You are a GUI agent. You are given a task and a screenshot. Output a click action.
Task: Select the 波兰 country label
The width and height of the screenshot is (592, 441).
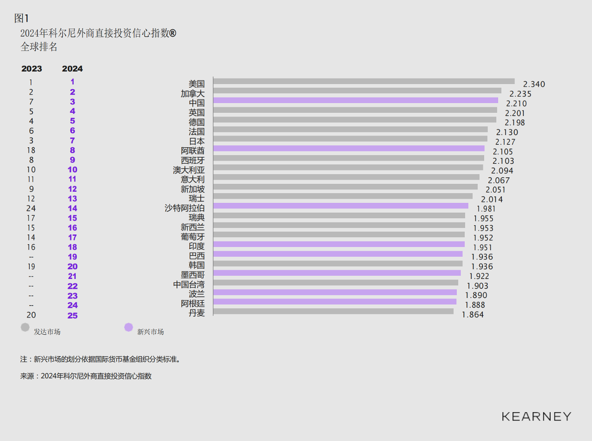click(197, 294)
